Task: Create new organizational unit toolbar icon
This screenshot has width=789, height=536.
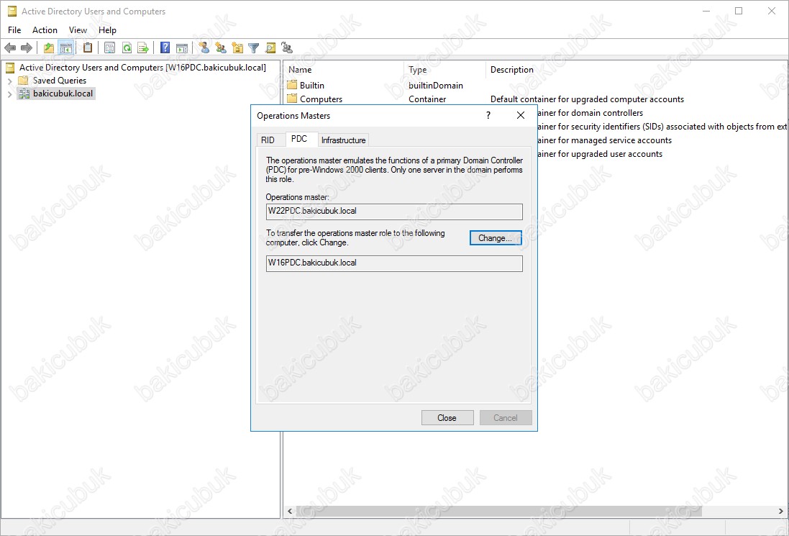Action: (x=237, y=47)
